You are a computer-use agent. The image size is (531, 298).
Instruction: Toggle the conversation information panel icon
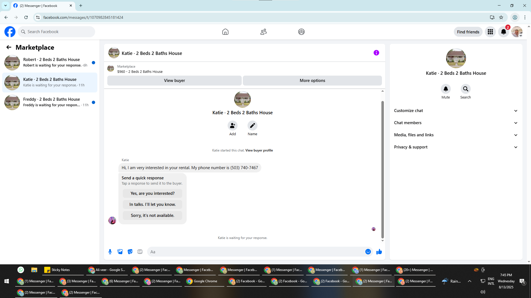(376, 53)
